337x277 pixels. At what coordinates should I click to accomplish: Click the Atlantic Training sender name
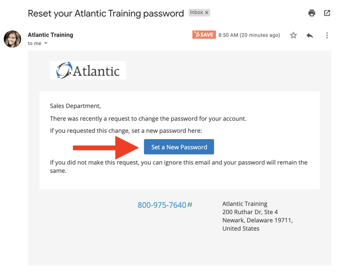pyautogui.click(x=50, y=35)
